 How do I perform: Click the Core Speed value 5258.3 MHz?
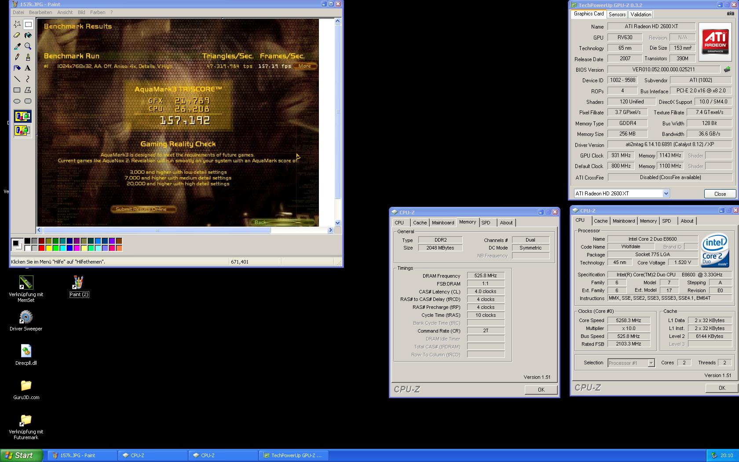coord(629,320)
